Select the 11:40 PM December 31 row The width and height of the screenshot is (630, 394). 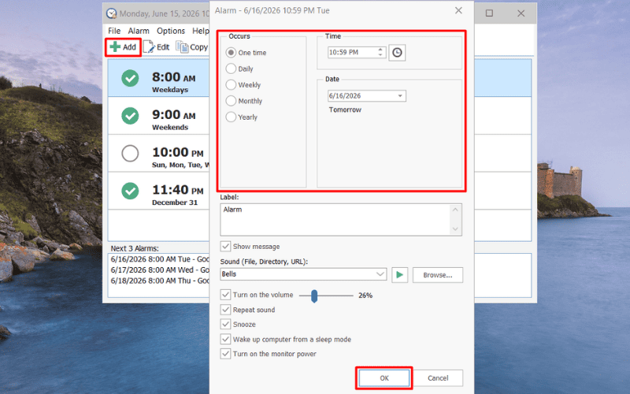(x=159, y=191)
